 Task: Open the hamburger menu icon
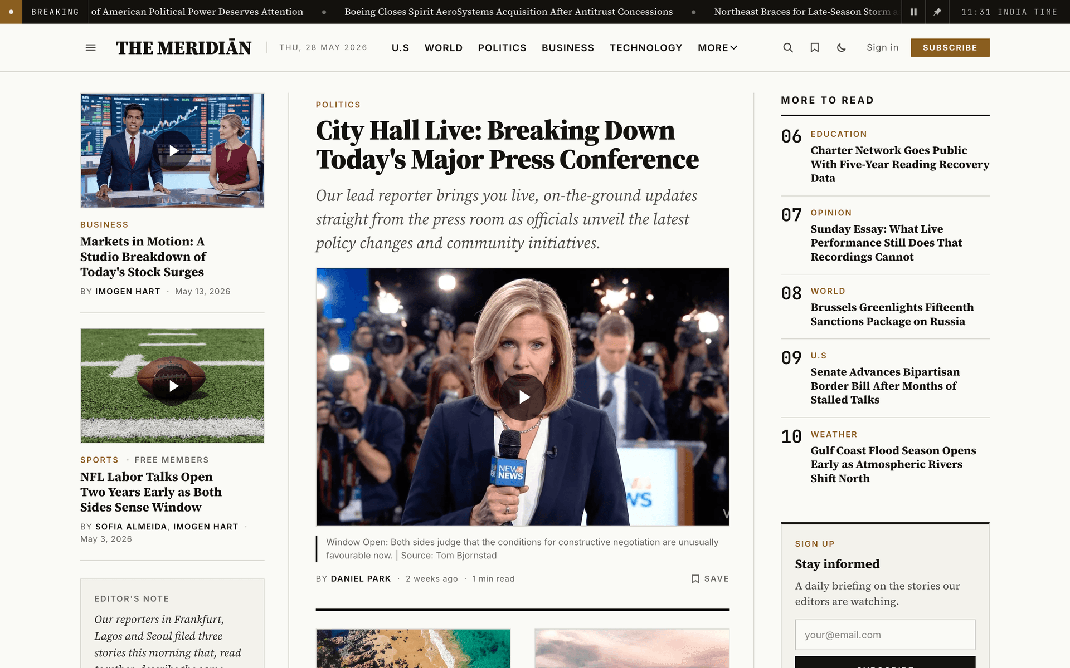(91, 48)
